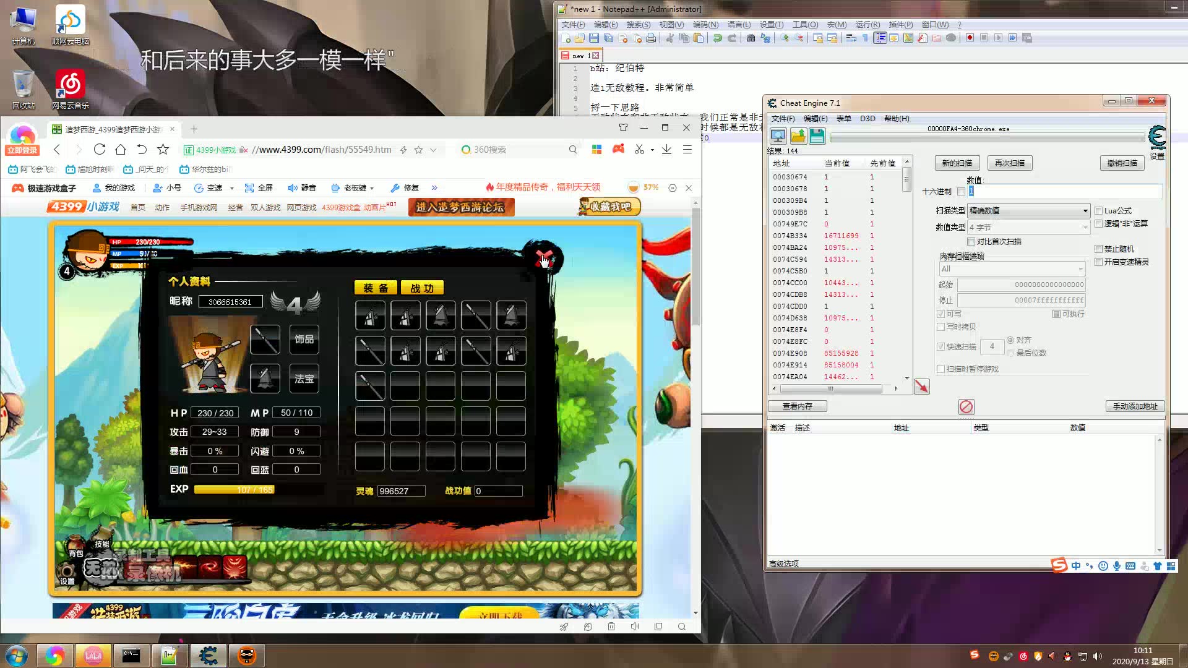Enable the 十六进制 hex checkbox
The image size is (1188, 668).
pos(961,192)
